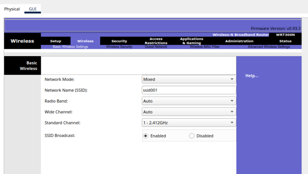Screen dimensions: 308x174
Task: Select Enabled for SSID Broadcast
Action: pyautogui.click(x=146, y=136)
